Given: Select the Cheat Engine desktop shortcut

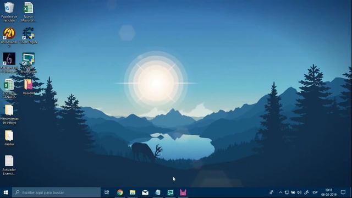Looking at the screenshot, I should coord(28,36).
